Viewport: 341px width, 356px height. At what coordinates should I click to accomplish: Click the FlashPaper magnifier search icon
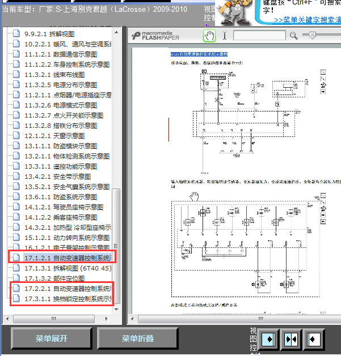(294, 36)
